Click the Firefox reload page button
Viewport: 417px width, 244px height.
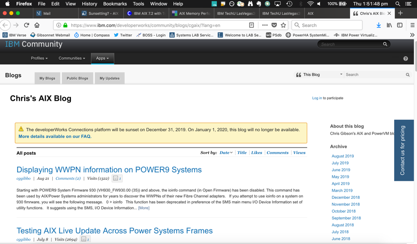(27, 25)
